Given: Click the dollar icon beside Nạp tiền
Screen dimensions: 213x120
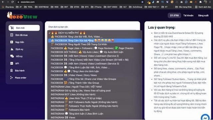Looking at the screenshot, I should click(12, 42).
